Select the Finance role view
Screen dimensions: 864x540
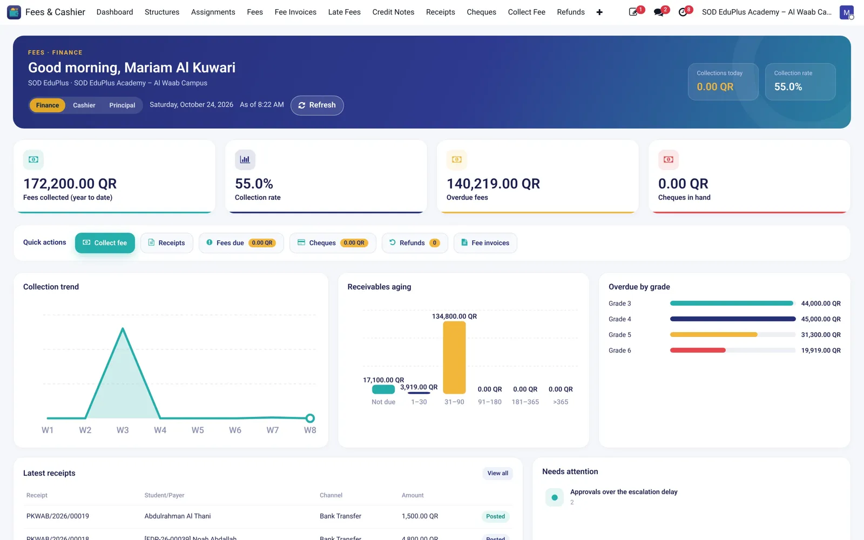pyautogui.click(x=48, y=105)
